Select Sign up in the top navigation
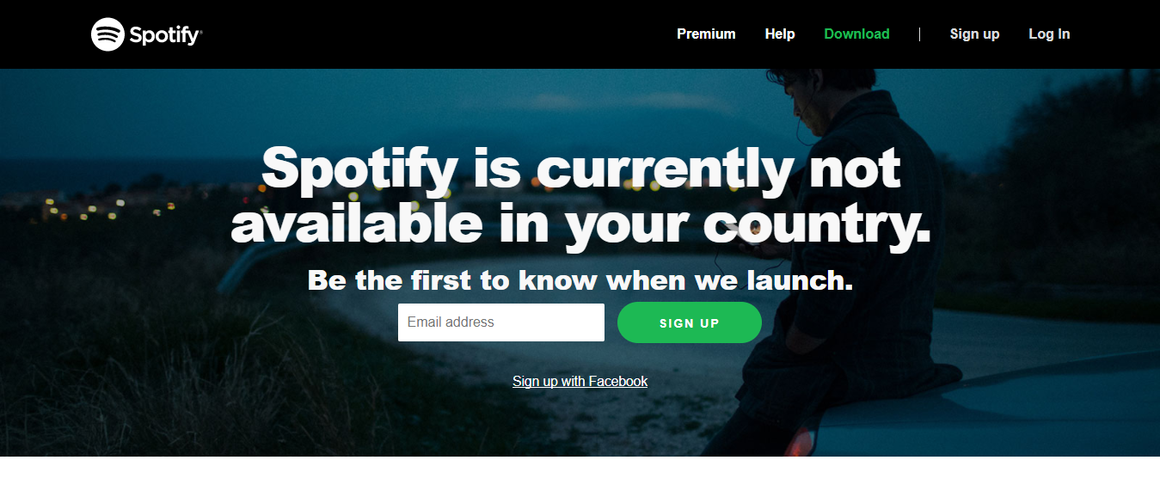1160x491 pixels. click(x=974, y=34)
